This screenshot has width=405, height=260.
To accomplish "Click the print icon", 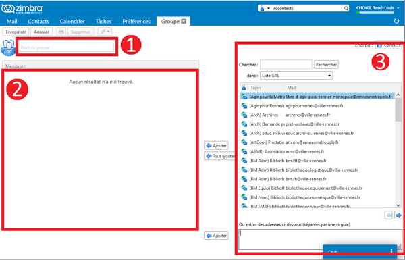I will [x=61, y=32].
